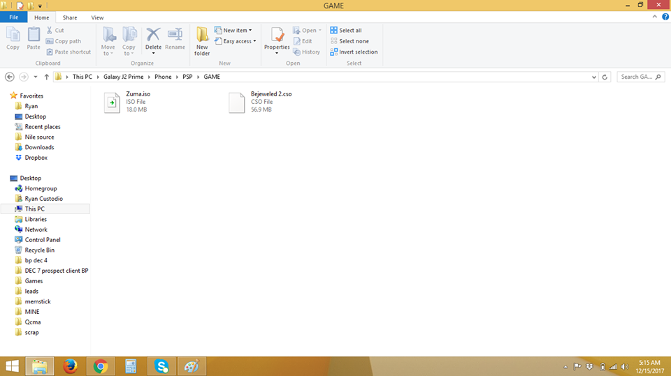Create a New folder

coord(202,41)
